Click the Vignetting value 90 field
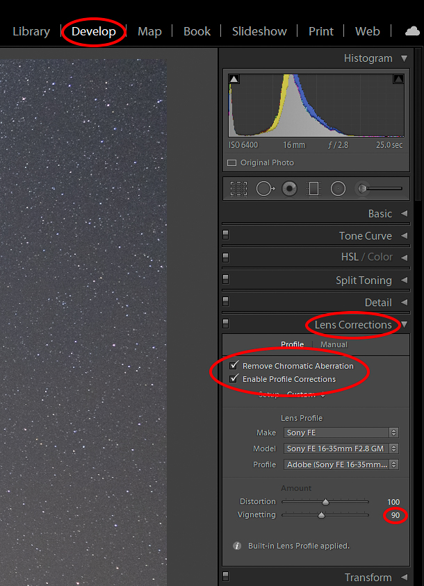This screenshot has height=586, width=424. coord(396,515)
